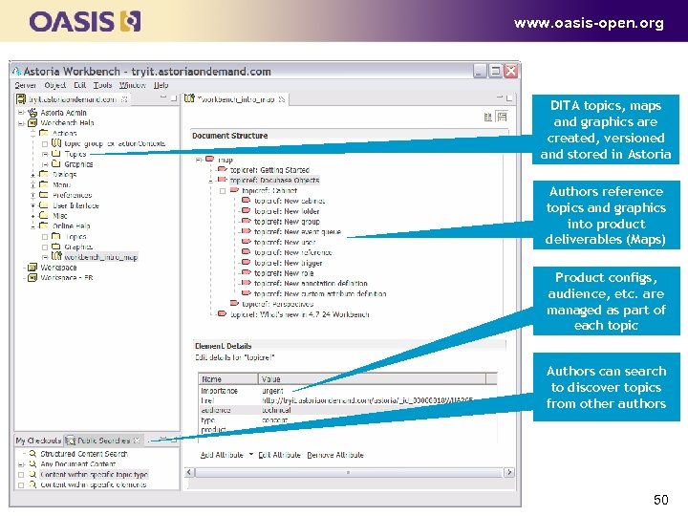This screenshot has height=516, width=688.
Task: Select topicref: Perspectives
Action: [x=278, y=304]
